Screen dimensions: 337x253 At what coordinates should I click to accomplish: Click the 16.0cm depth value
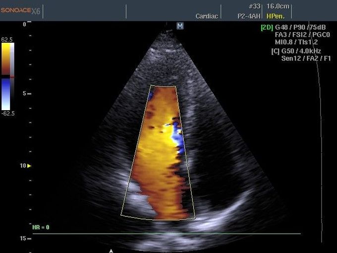pos(278,7)
